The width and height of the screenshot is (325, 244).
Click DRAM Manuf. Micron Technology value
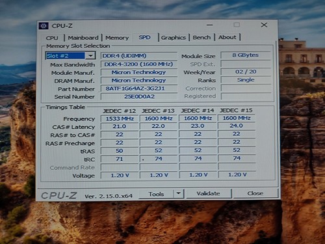click(x=139, y=81)
